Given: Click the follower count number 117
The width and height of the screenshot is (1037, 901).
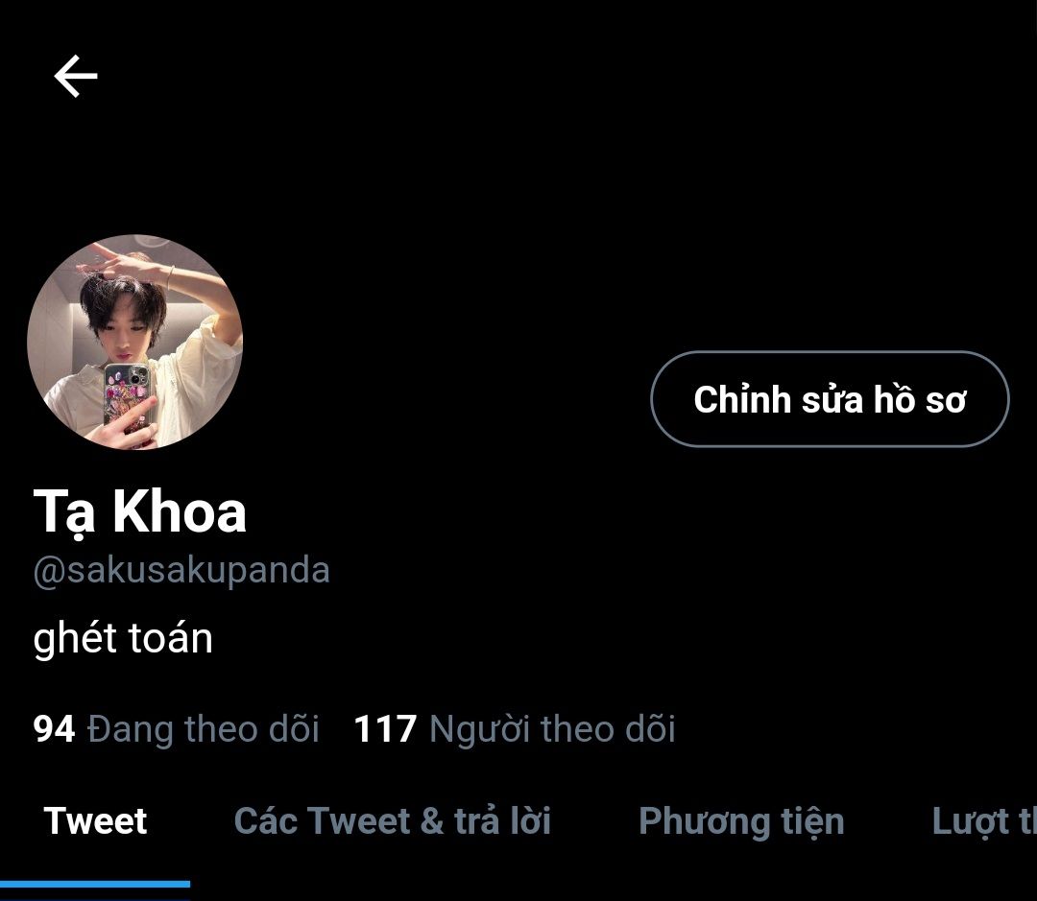Looking at the screenshot, I should click(386, 729).
